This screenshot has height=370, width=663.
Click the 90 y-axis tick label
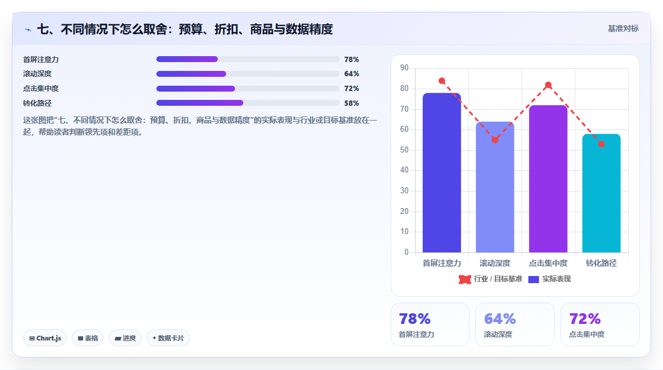click(x=404, y=67)
